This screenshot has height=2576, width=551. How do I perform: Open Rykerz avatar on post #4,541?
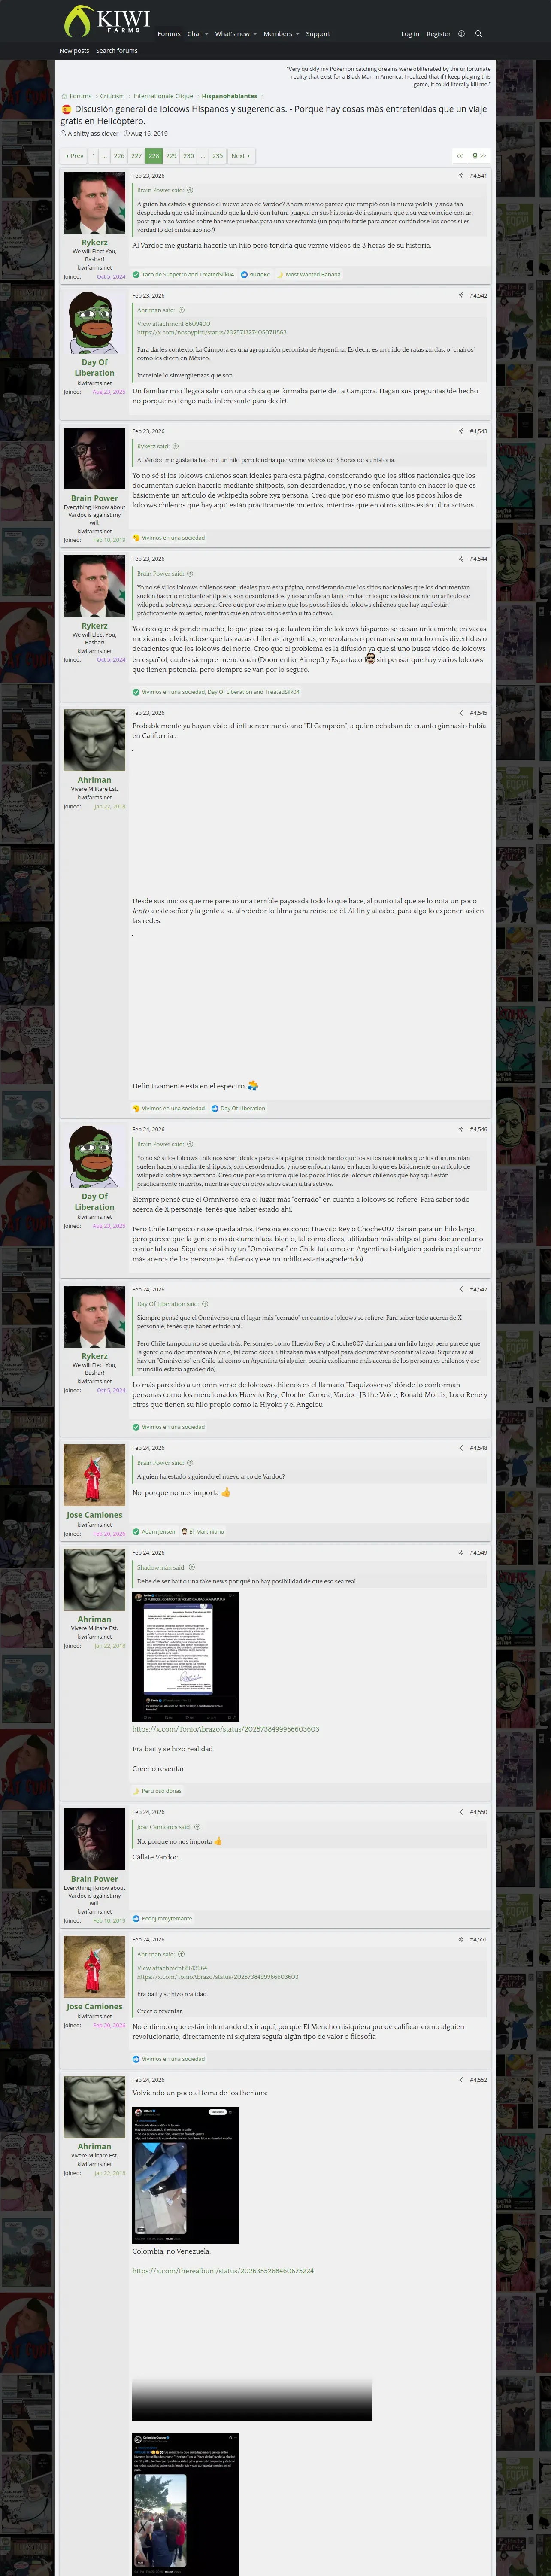pos(94,203)
